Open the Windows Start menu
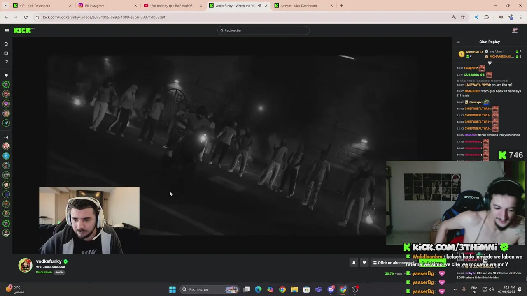The width and height of the screenshot is (527, 296). [173, 289]
